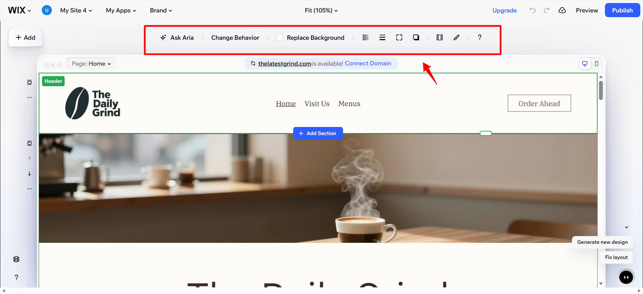
Task: Collapse suggestions with the chevron down
Action: click(x=627, y=227)
